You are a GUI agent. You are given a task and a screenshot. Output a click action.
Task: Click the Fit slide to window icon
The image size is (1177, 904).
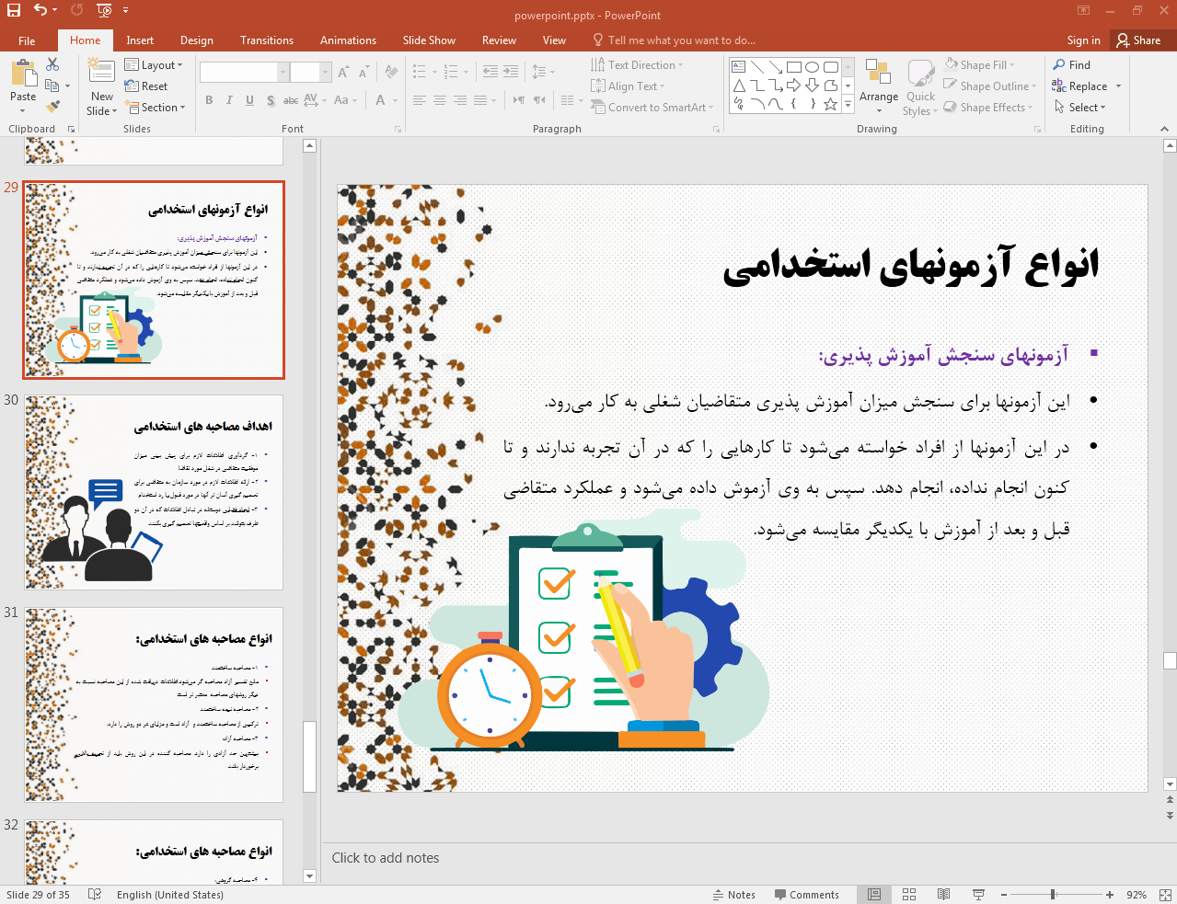coord(1164,894)
